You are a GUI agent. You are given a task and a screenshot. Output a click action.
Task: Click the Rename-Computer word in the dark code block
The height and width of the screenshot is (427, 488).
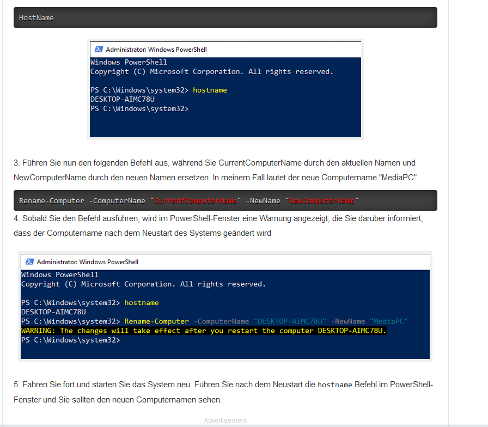tap(52, 201)
